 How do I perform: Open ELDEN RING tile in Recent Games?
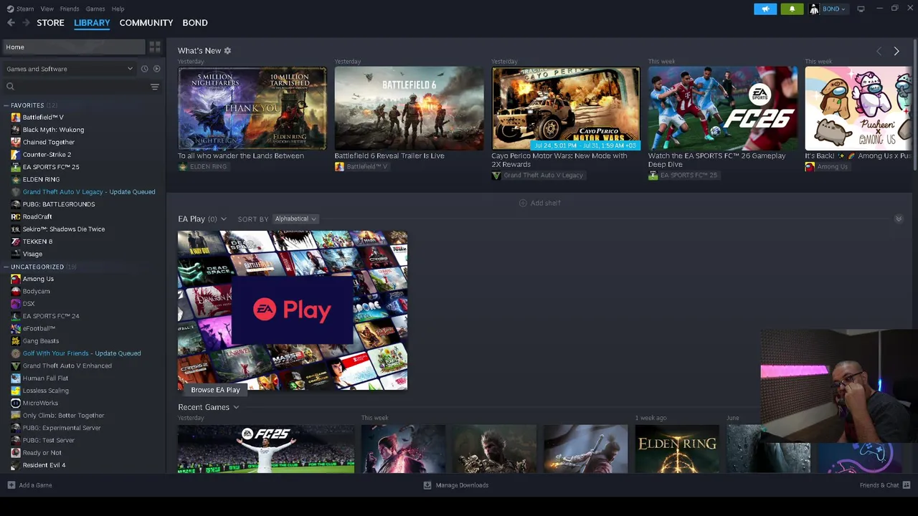(677, 449)
